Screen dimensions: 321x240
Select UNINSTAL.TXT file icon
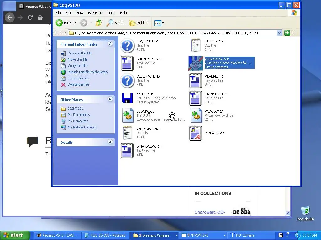196,98
